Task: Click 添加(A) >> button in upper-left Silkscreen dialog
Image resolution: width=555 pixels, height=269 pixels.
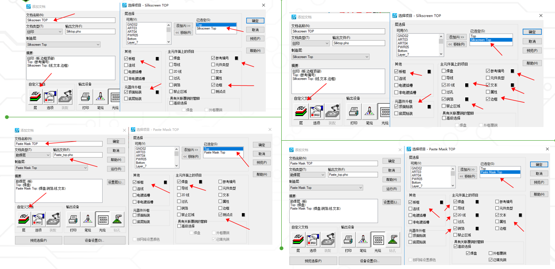Action: click(183, 26)
